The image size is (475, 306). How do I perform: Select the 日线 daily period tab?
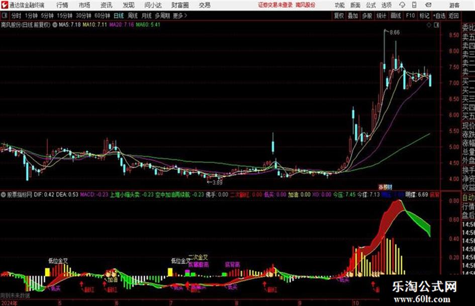pyautogui.click(x=119, y=16)
